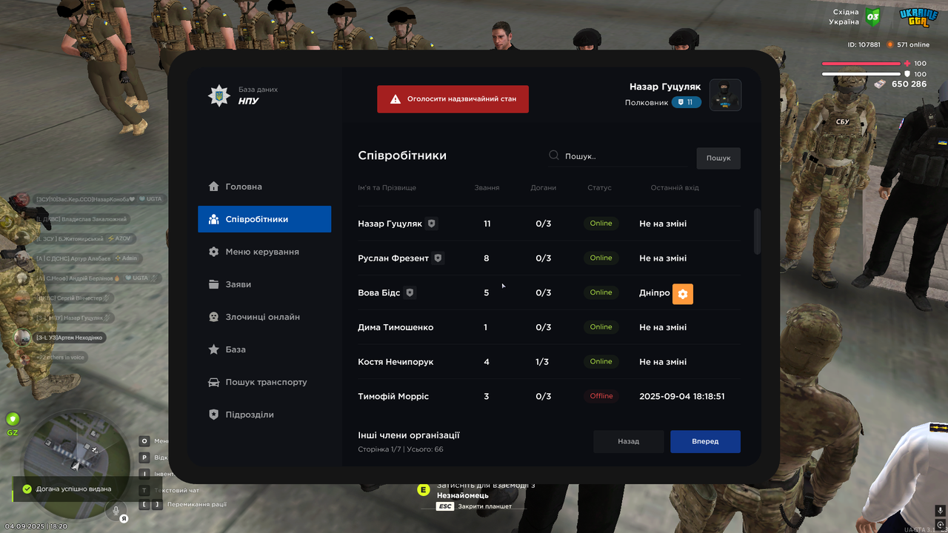Viewport: 948px width, 533px height.
Task: Click Оголосити надзвичайний стан button
Action: click(453, 98)
